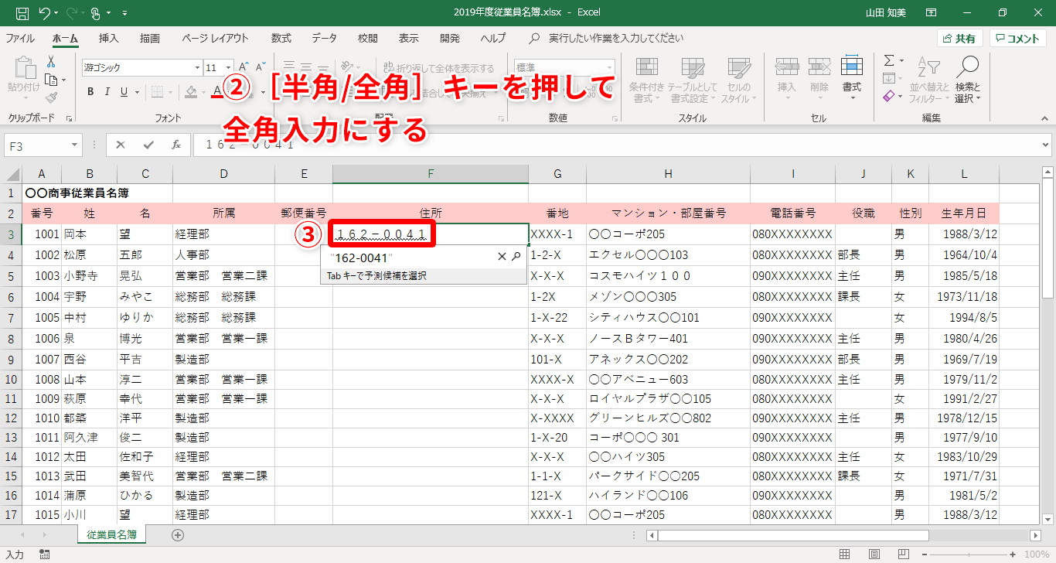Toggle Italic formatting

click(x=108, y=92)
